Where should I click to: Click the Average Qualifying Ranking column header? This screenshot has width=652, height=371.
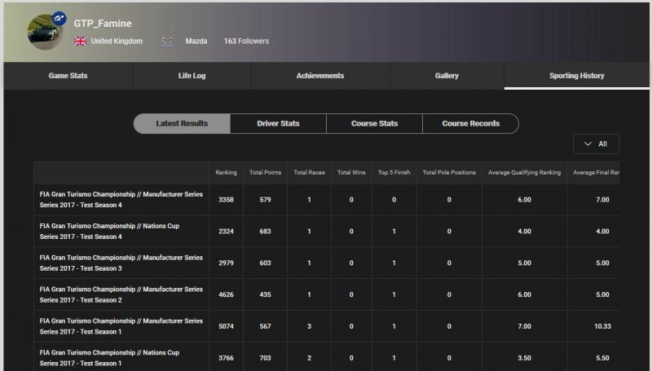pyautogui.click(x=524, y=172)
